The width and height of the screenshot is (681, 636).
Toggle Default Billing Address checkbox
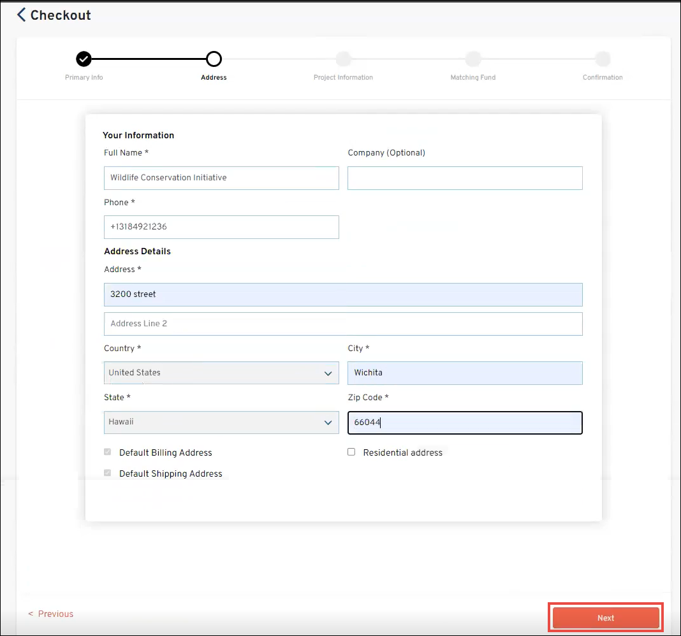(107, 452)
